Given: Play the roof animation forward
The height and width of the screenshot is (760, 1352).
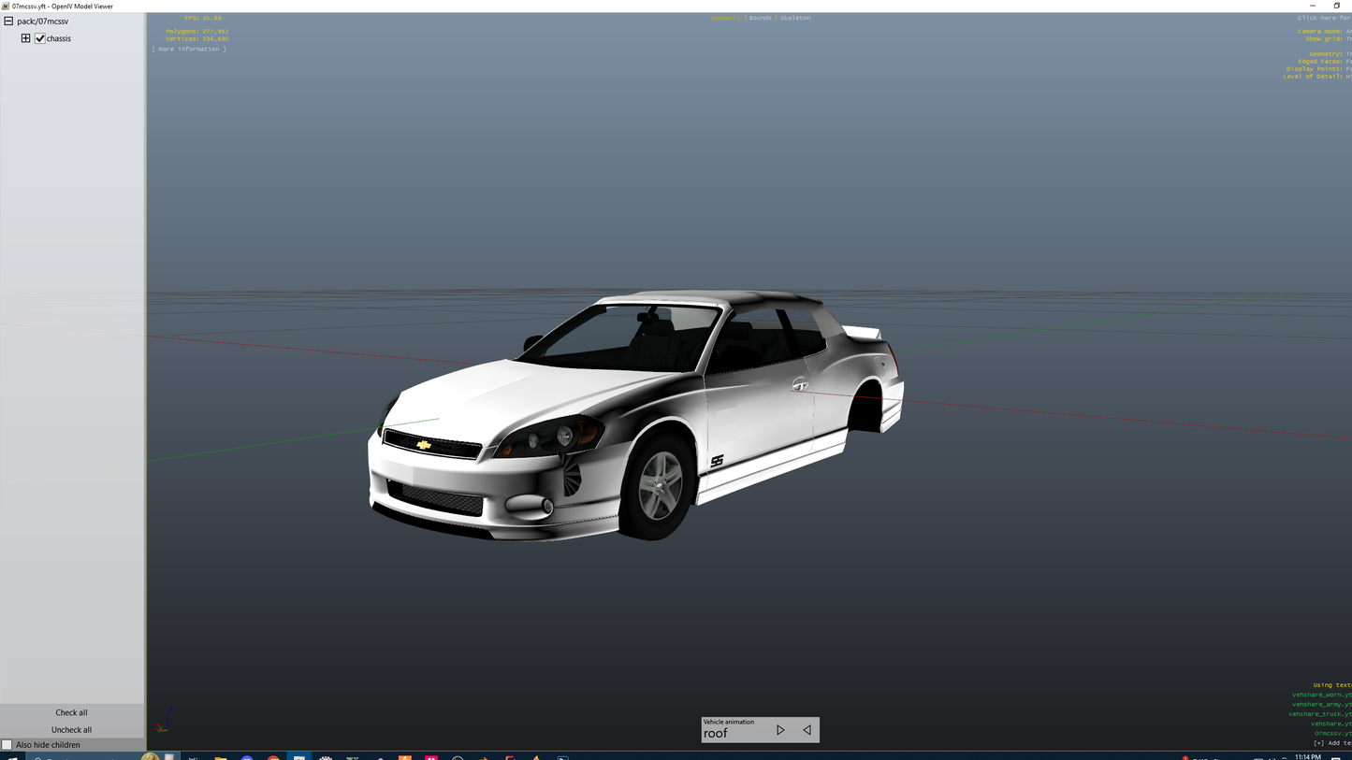Looking at the screenshot, I should pos(780,730).
